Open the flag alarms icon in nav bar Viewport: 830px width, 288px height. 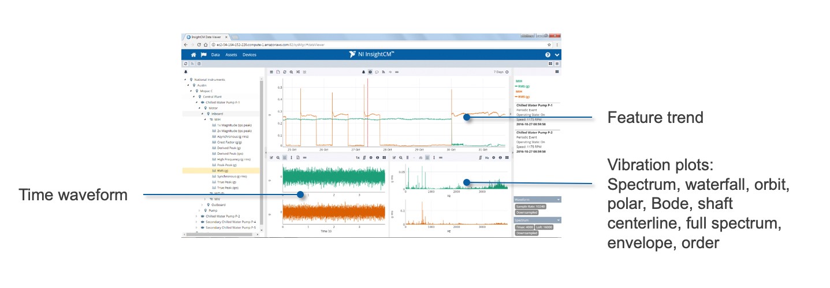203,55
